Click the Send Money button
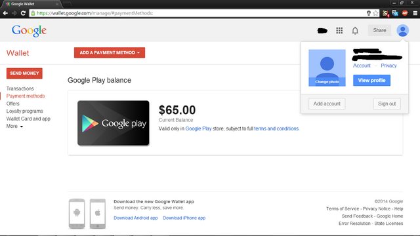 click(24, 73)
